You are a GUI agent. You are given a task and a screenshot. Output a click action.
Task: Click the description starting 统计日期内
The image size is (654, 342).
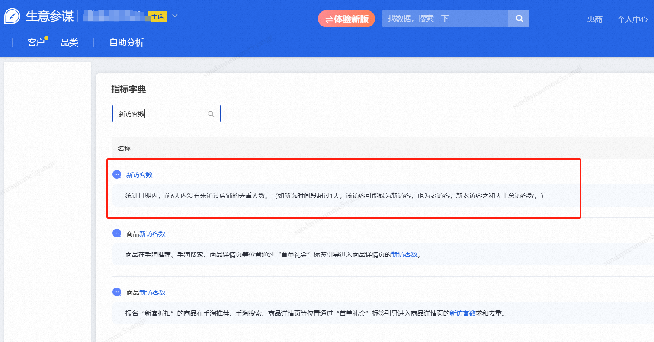(334, 196)
